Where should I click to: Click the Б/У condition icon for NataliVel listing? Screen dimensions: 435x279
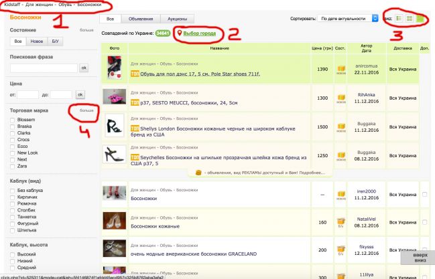point(340,221)
